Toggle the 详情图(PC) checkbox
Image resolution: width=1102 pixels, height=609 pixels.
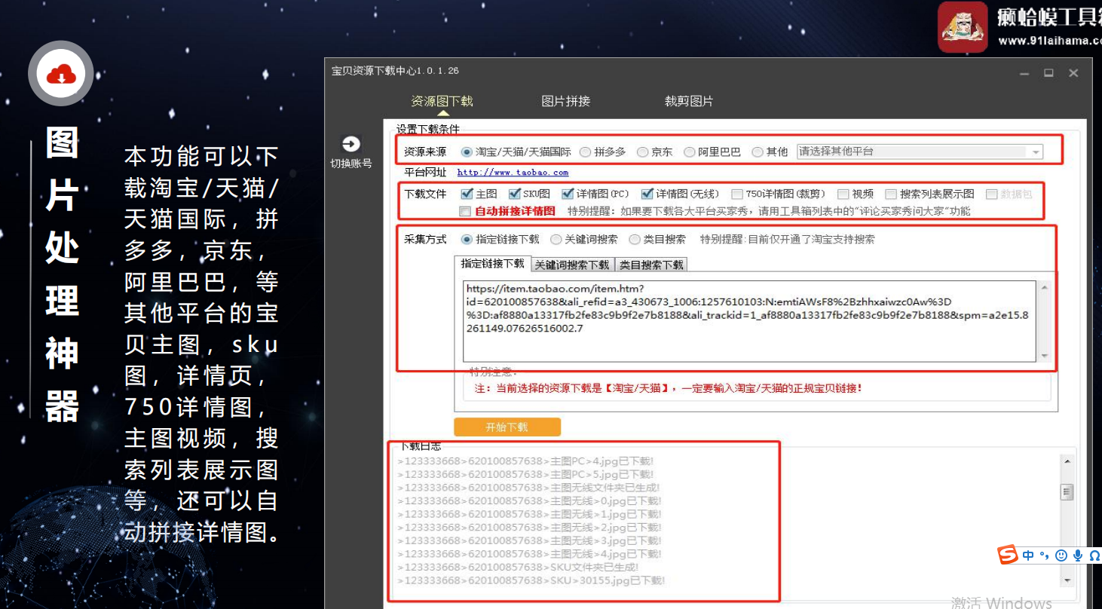point(568,194)
